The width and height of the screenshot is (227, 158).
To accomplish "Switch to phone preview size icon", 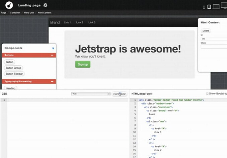I will tap(204, 7).
